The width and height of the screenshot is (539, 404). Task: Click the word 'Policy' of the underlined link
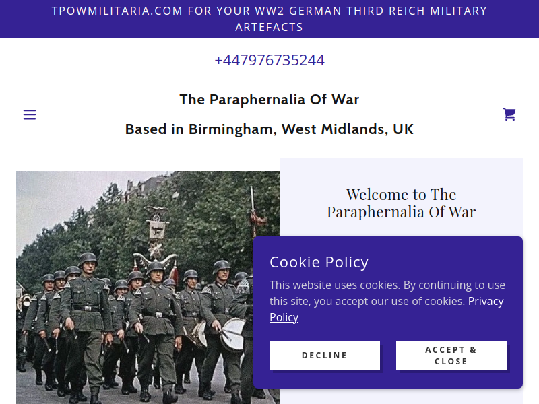[x=284, y=317]
